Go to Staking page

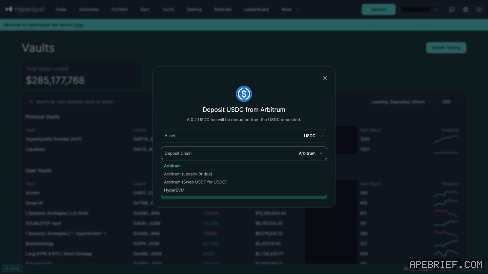click(x=194, y=9)
